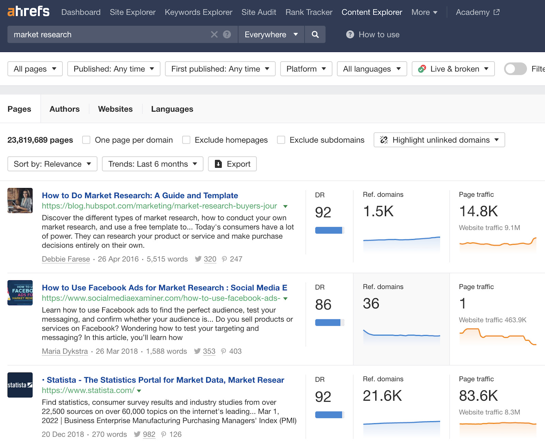This screenshot has height=448, width=545.
Task: Open the Everywhere search scope dropdown
Action: [x=271, y=34]
